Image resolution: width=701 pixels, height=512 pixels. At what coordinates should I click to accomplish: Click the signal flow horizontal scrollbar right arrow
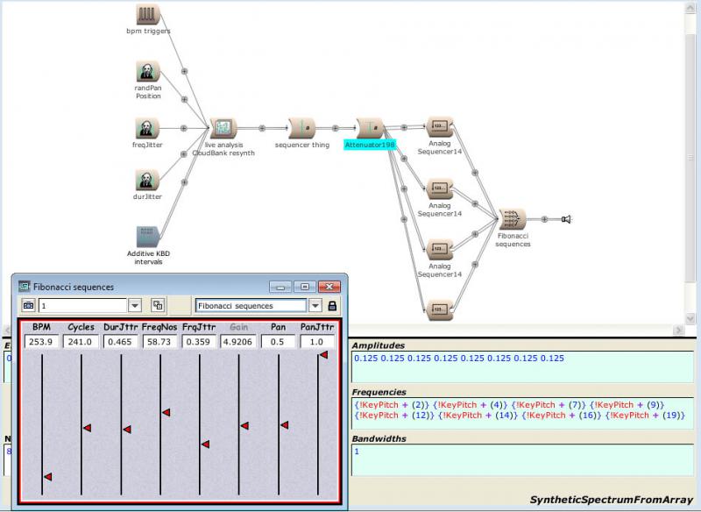click(678, 330)
